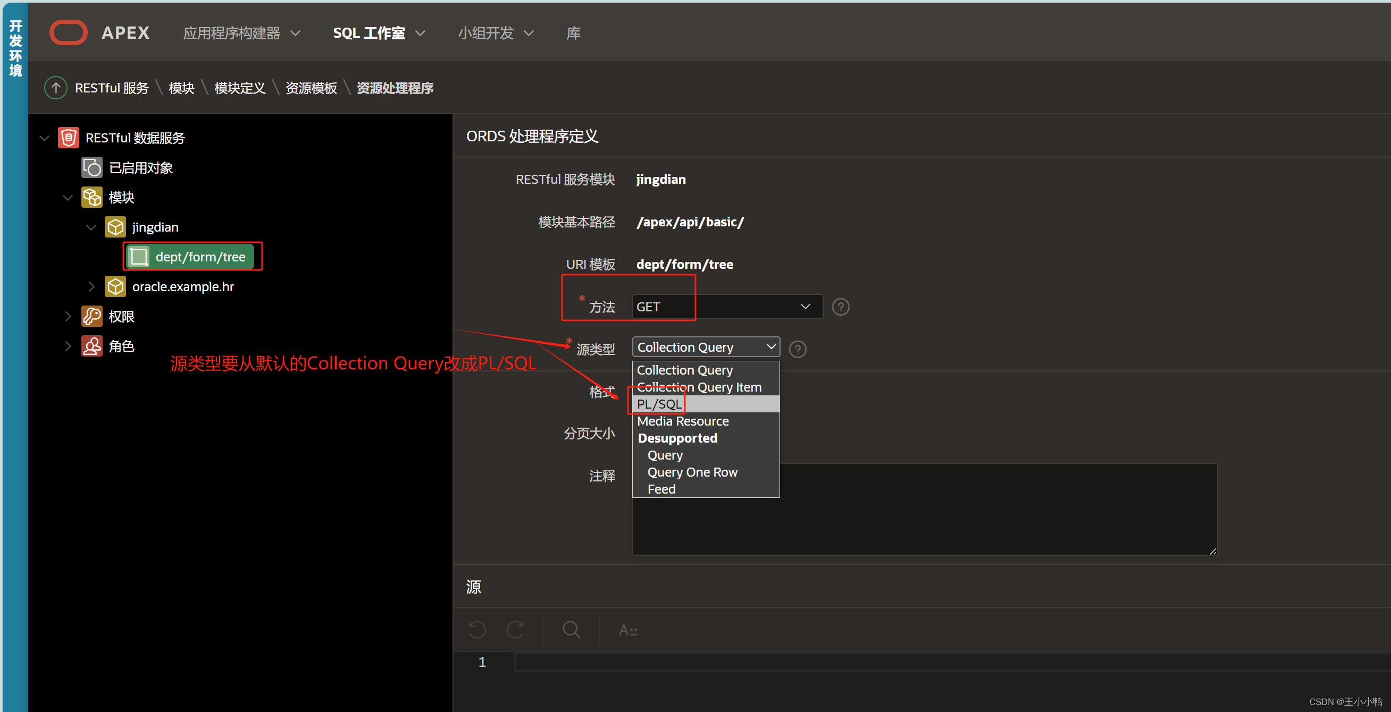
Task: Select the Query desupported option
Action: coord(706,455)
